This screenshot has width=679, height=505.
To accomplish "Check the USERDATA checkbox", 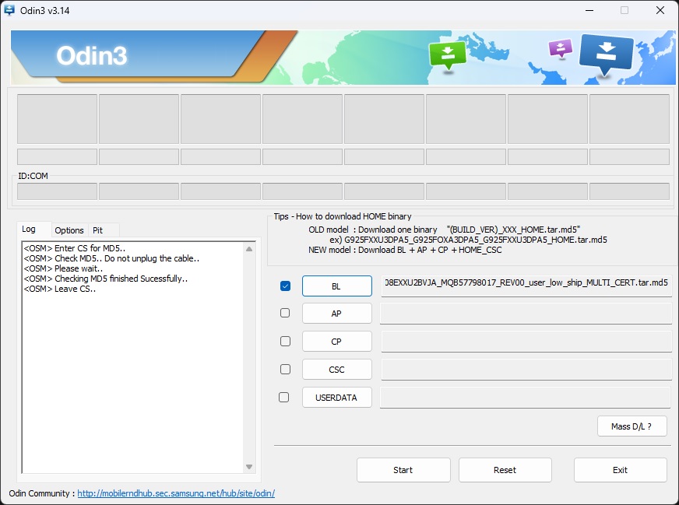I will [x=284, y=397].
